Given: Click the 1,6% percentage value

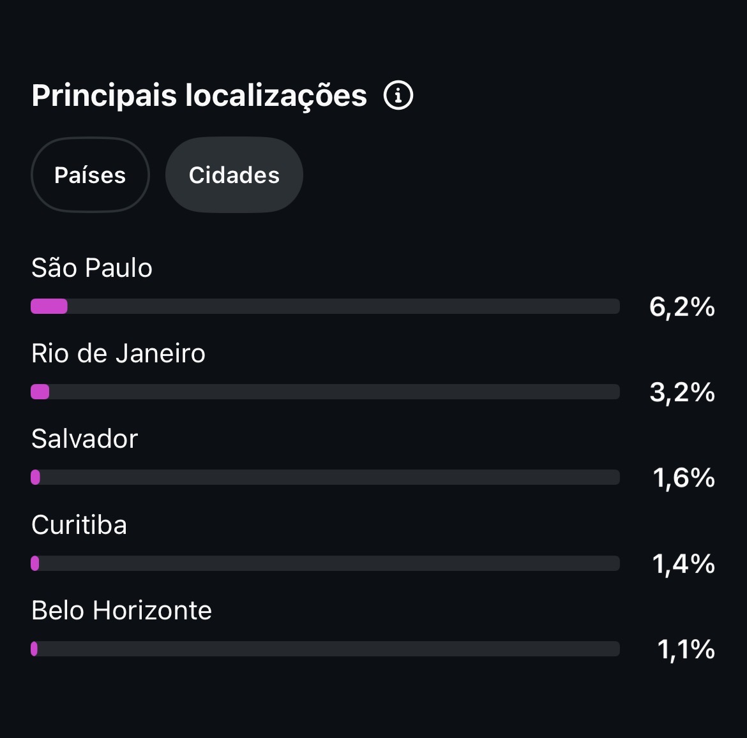Looking at the screenshot, I should point(684,478).
